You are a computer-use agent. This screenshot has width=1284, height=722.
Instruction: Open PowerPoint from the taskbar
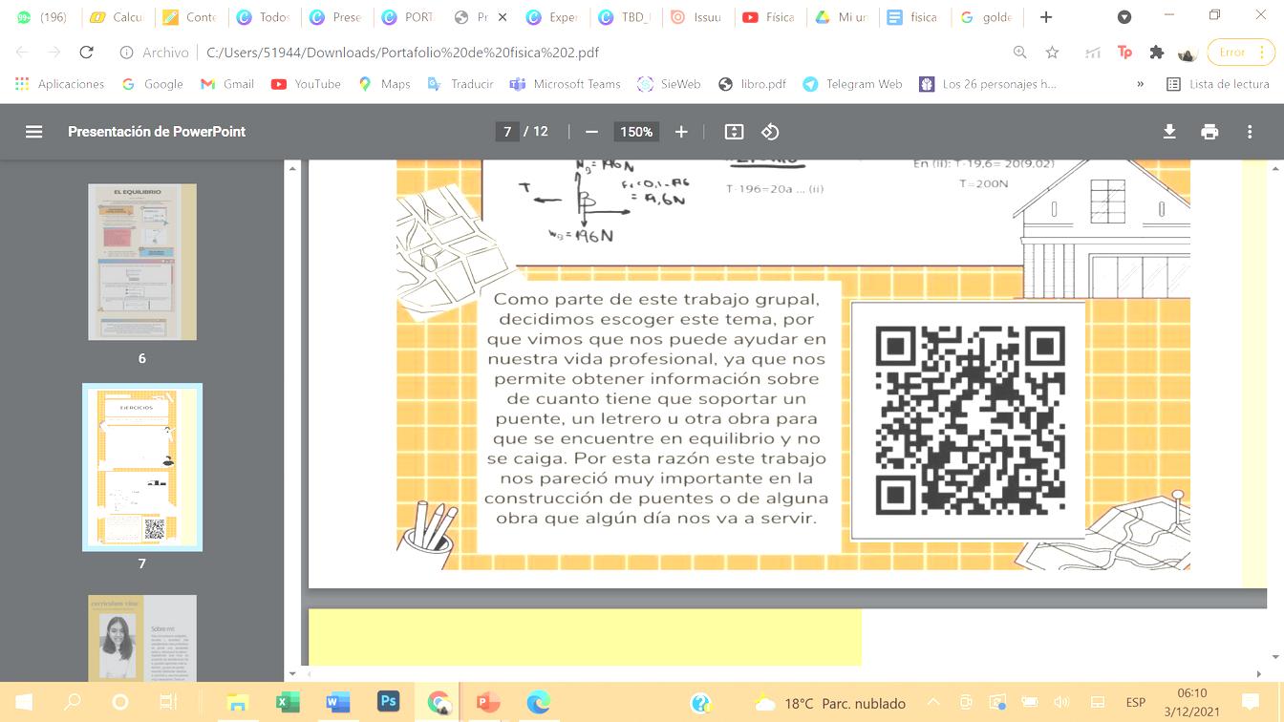(488, 703)
